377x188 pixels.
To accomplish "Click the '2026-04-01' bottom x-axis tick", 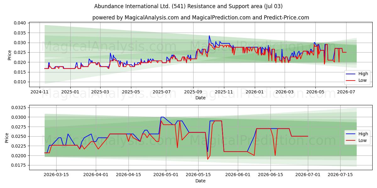I will [96, 175].
